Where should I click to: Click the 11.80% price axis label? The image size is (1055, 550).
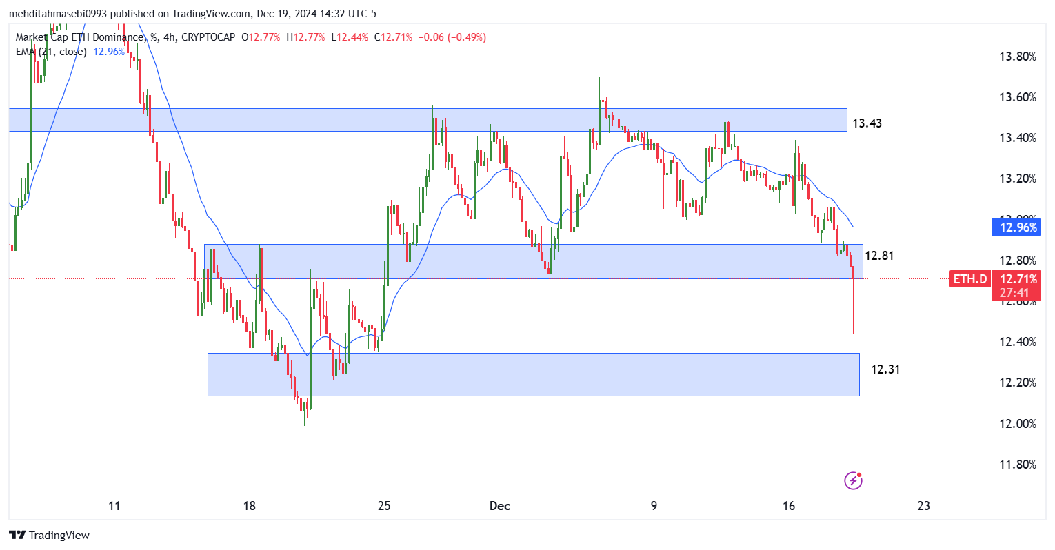pos(1018,465)
